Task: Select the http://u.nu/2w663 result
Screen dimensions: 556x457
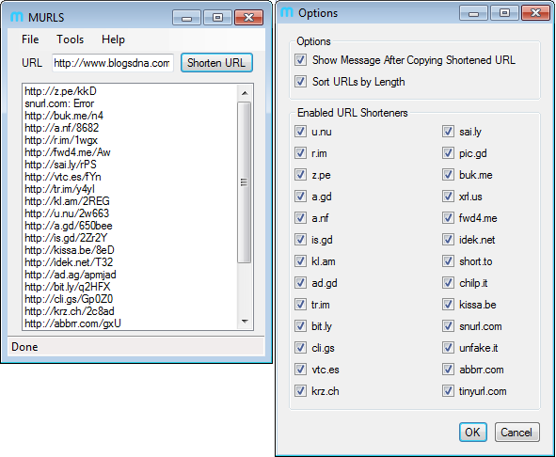Action: click(x=67, y=213)
